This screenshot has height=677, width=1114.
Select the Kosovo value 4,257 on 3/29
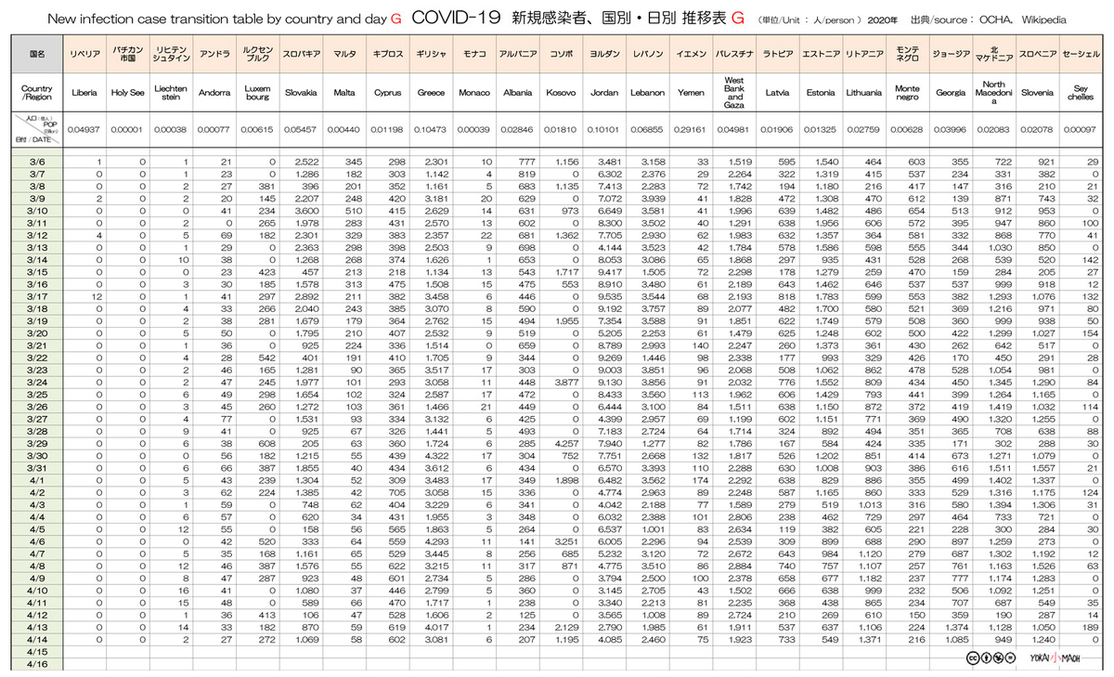(565, 443)
